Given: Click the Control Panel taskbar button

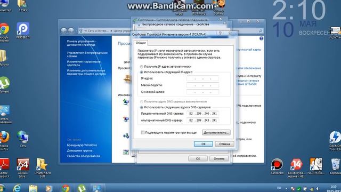Looking at the screenshot, I should pos(97,188).
